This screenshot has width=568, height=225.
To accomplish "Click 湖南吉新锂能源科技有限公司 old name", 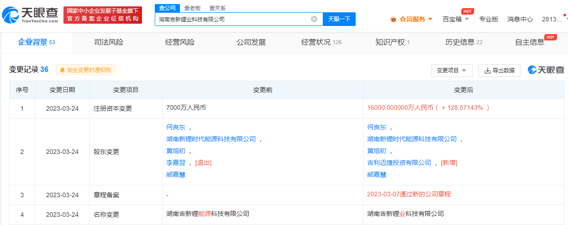I will pos(208,214).
